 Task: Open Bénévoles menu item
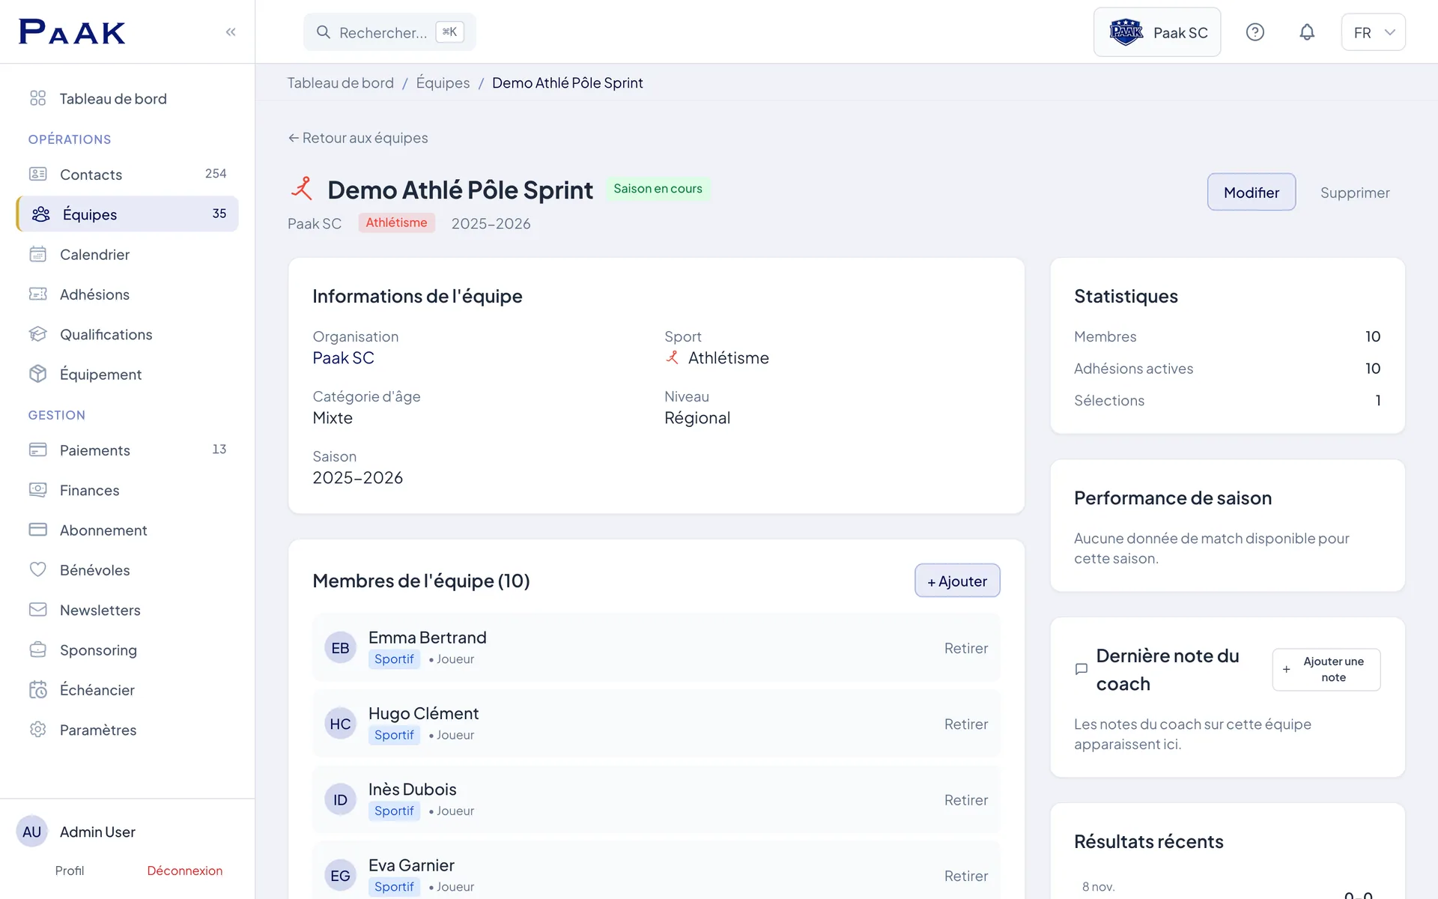[x=127, y=569]
